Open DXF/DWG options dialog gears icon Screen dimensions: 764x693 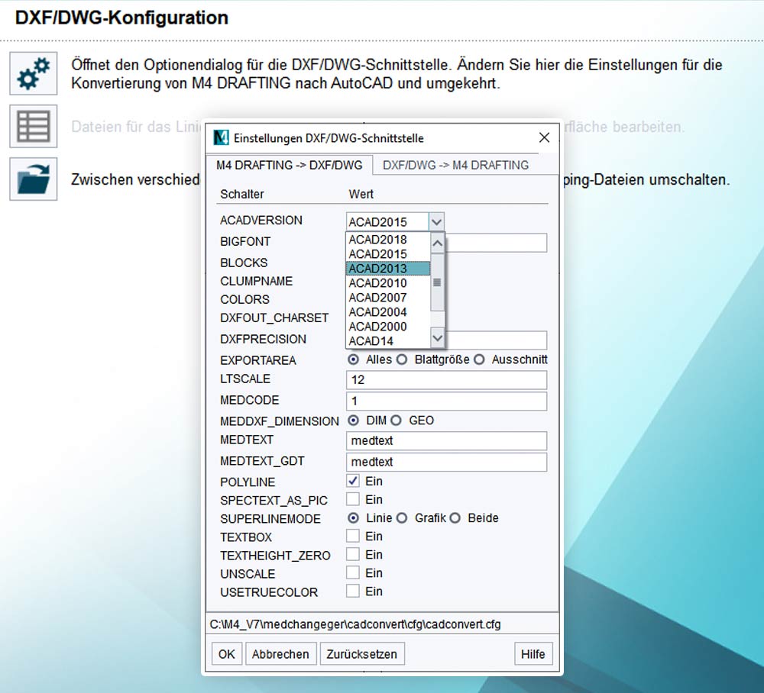[x=33, y=73]
